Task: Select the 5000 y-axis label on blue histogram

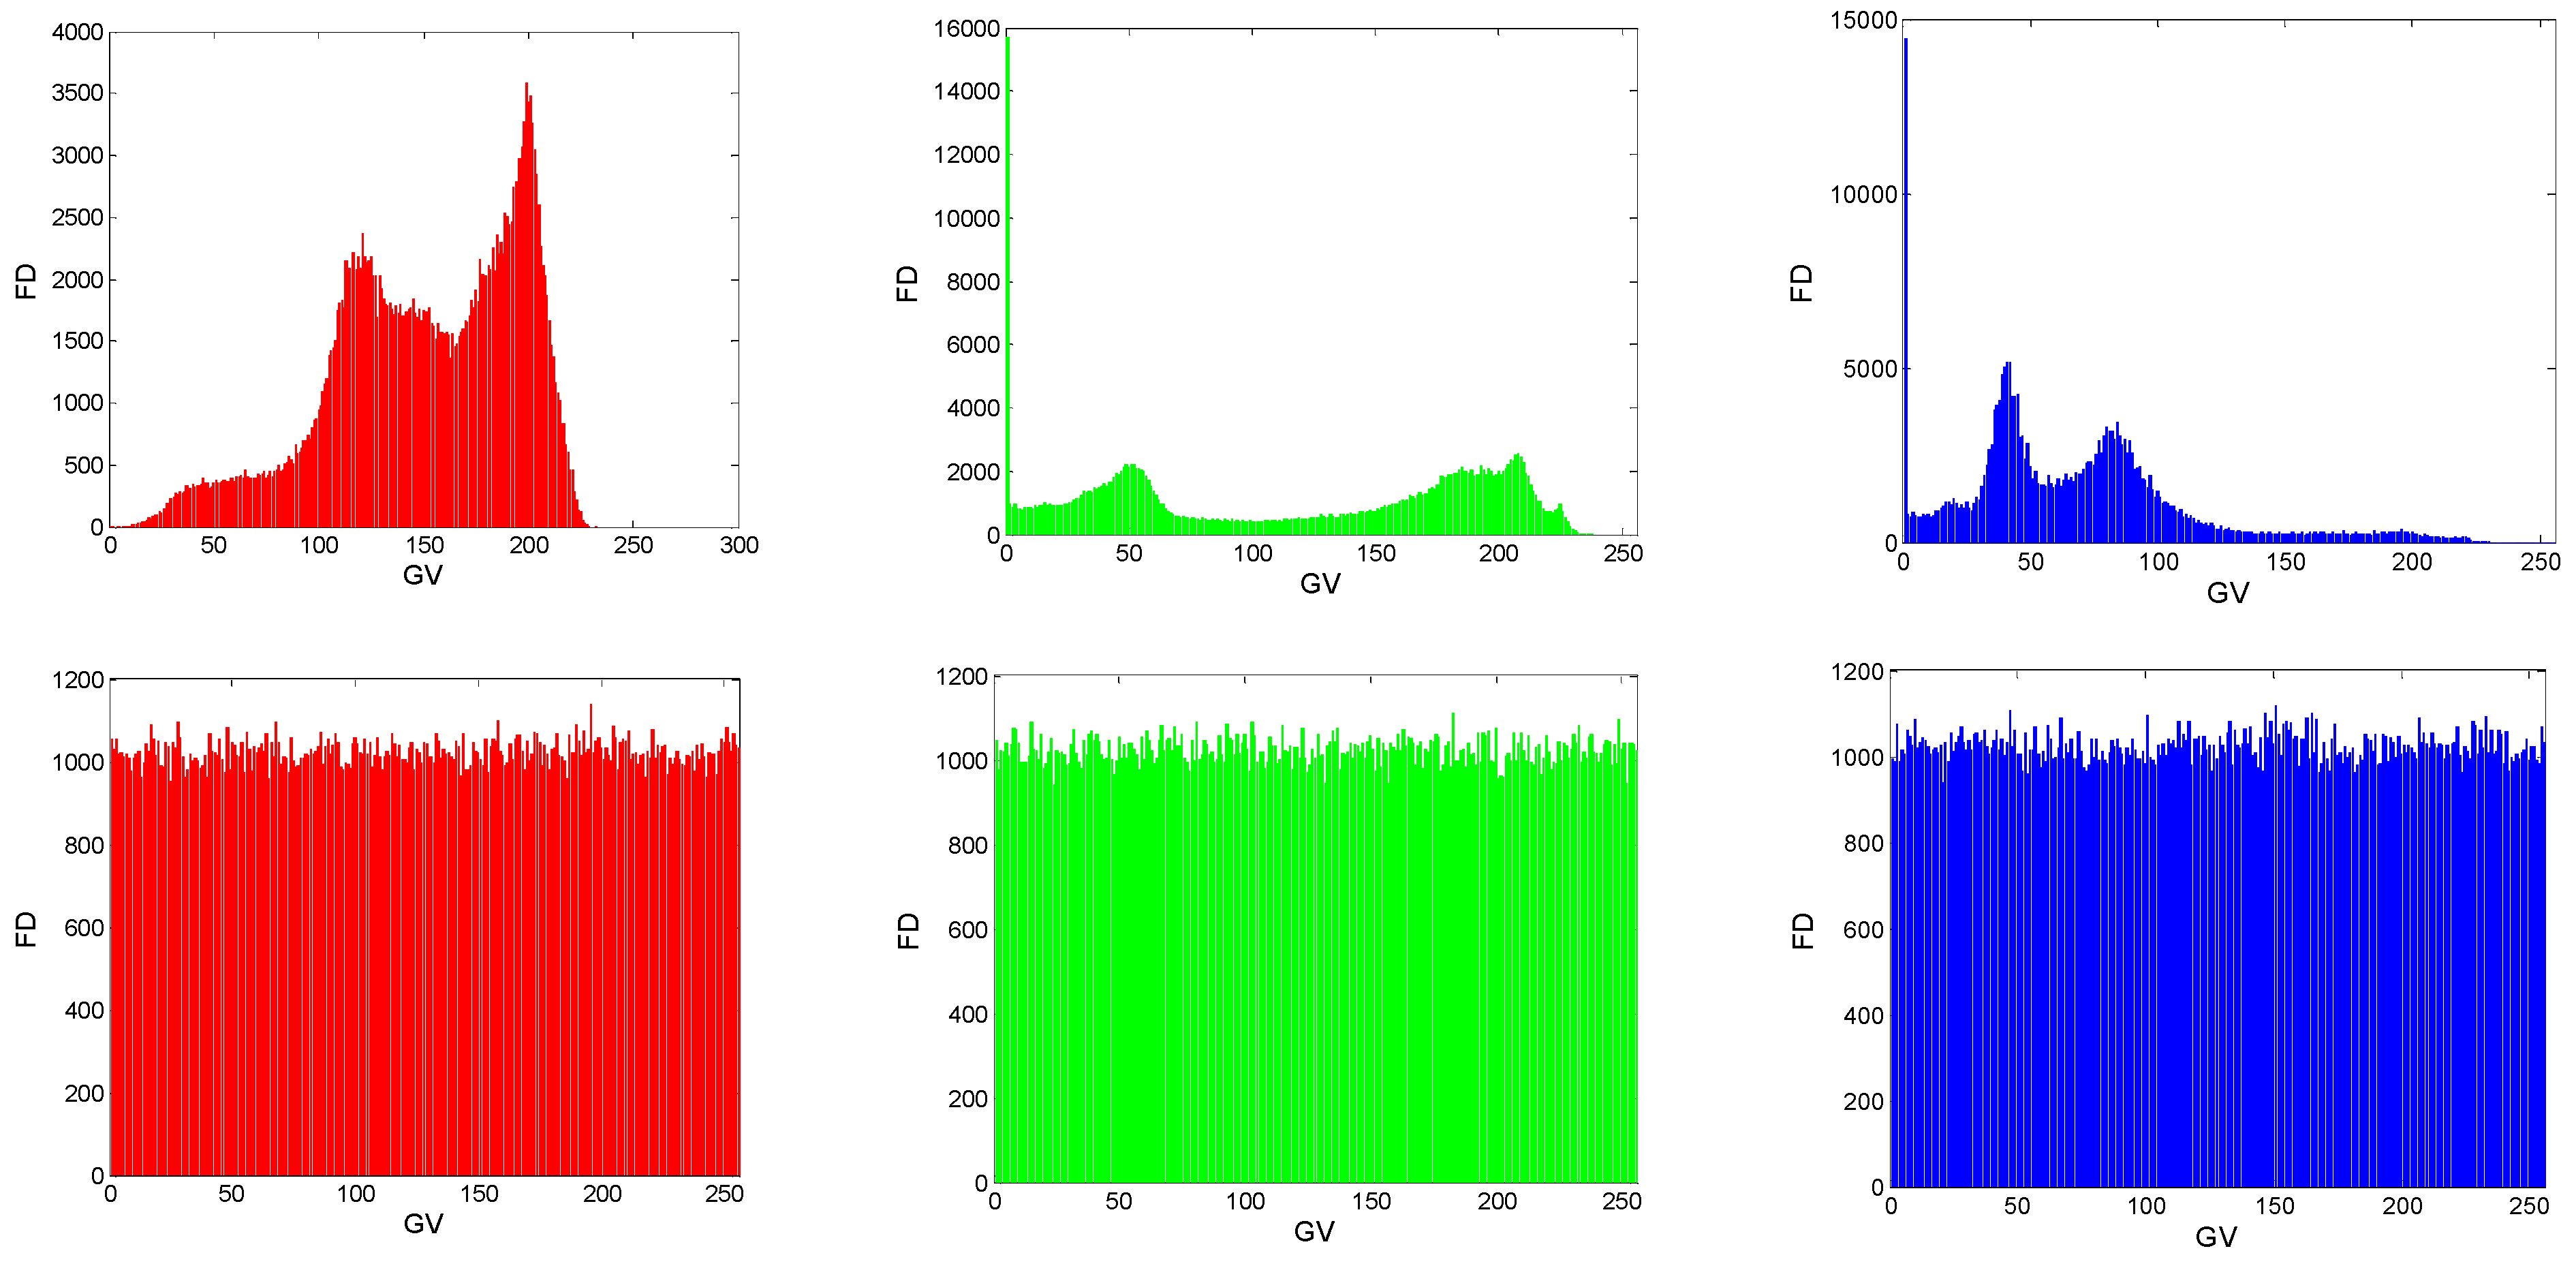Action: (1870, 369)
